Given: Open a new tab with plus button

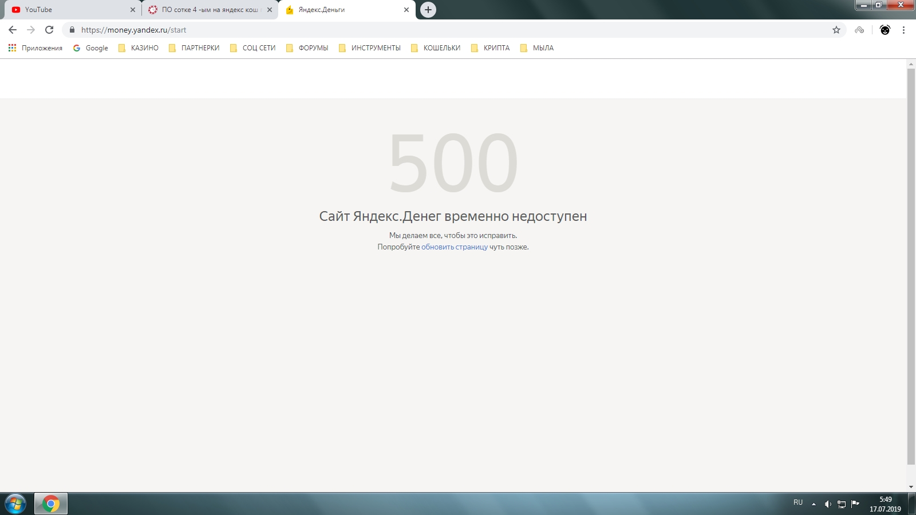Looking at the screenshot, I should (428, 10).
